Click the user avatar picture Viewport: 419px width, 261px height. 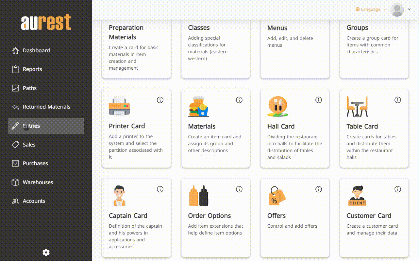[x=397, y=10]
